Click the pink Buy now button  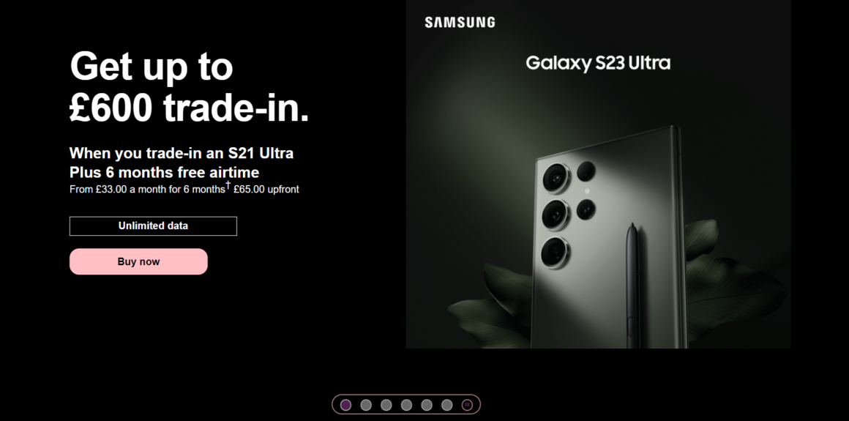pos(138,261)
